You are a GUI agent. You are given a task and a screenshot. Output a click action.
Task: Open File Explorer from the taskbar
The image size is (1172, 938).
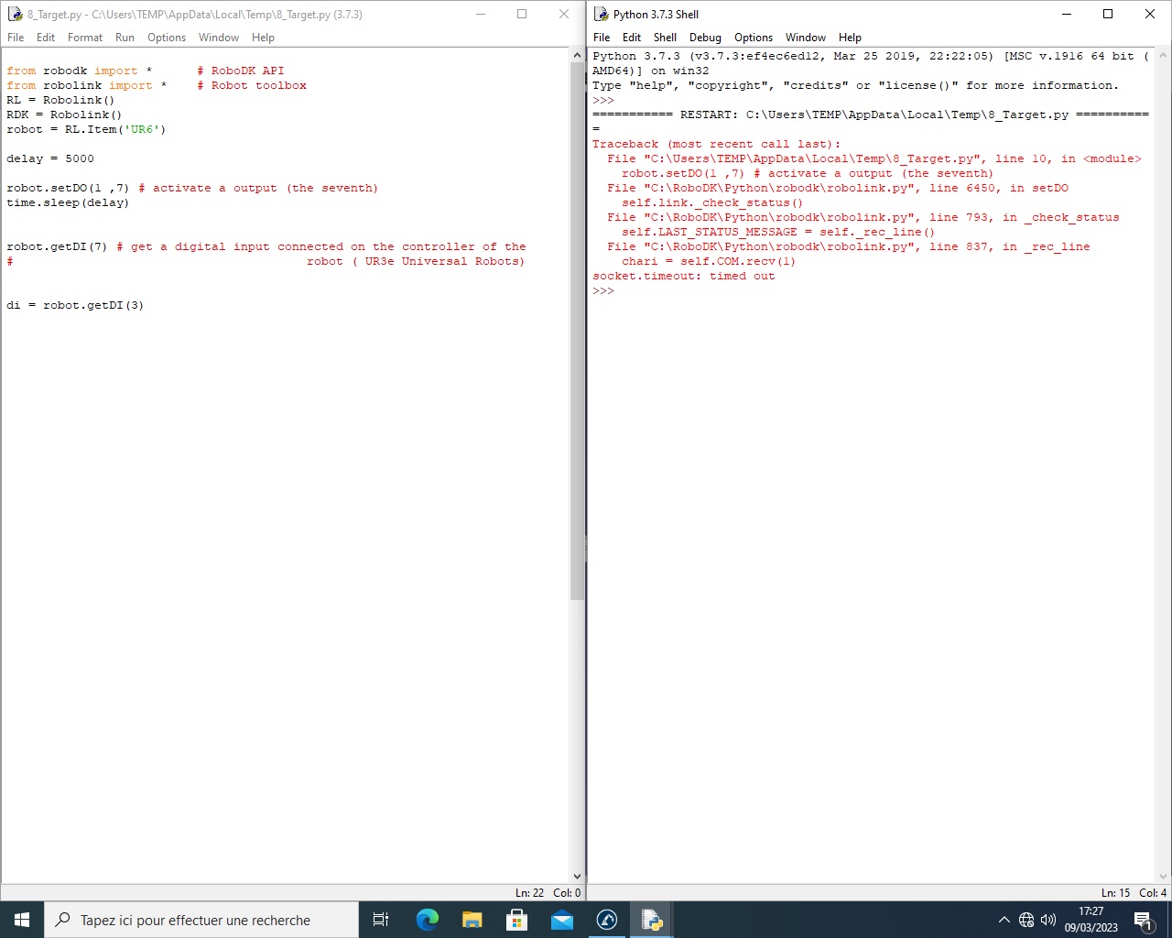pos(472,920)
